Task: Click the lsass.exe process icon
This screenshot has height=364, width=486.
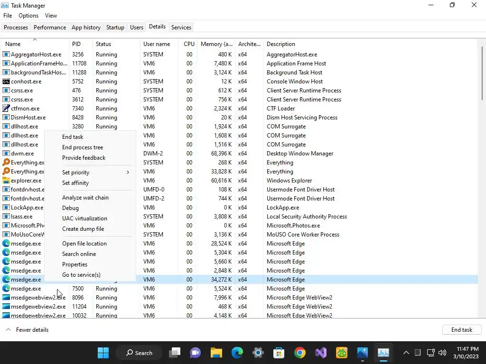Action: point(6,216)
